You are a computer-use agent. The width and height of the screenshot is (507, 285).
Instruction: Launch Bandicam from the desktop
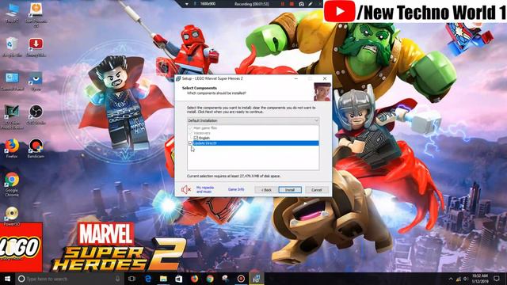click(x=36, y=148)
